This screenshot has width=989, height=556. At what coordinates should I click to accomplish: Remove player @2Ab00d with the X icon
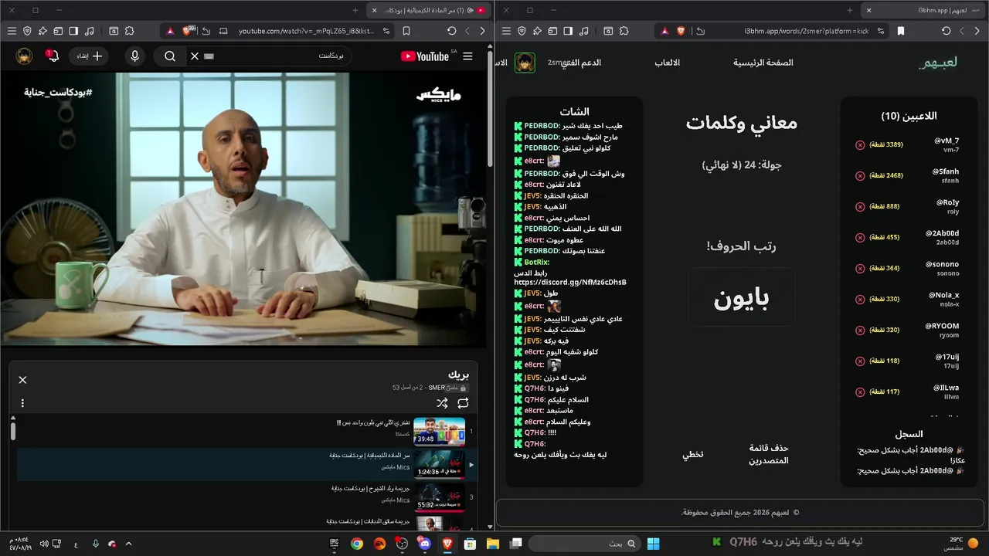point(860,237)
